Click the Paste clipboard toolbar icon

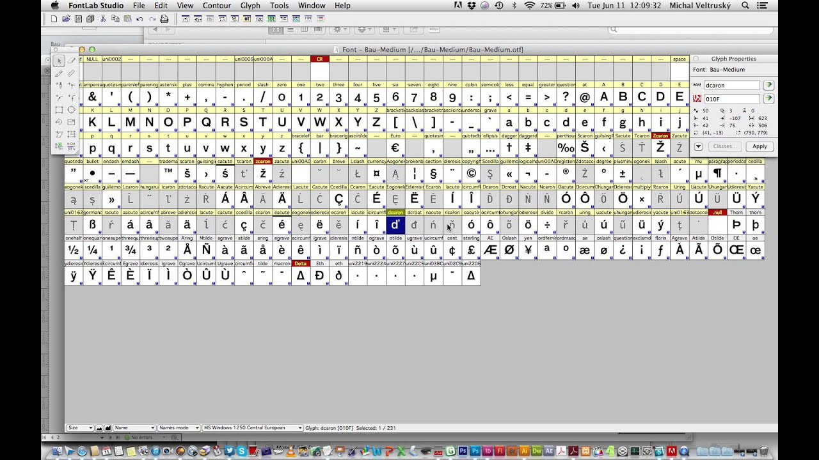(128, 19)
